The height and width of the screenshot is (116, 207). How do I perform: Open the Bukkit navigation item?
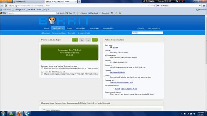69,28
